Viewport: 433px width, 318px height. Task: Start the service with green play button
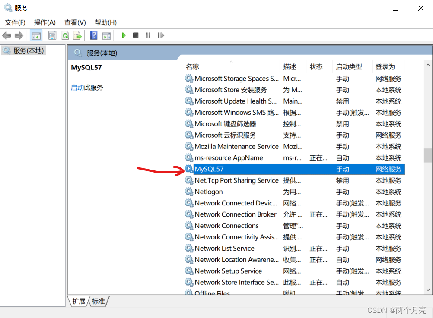point(124,35)
